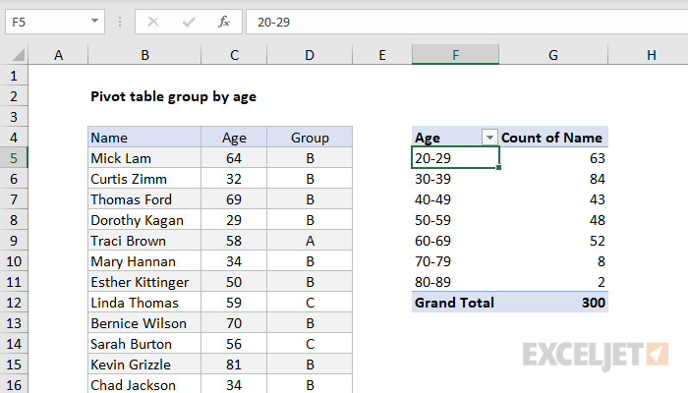Click the count 63 for 20-29
Viewport: 688px width, 393px height.
pyautogui.click(x=553, y=158)
